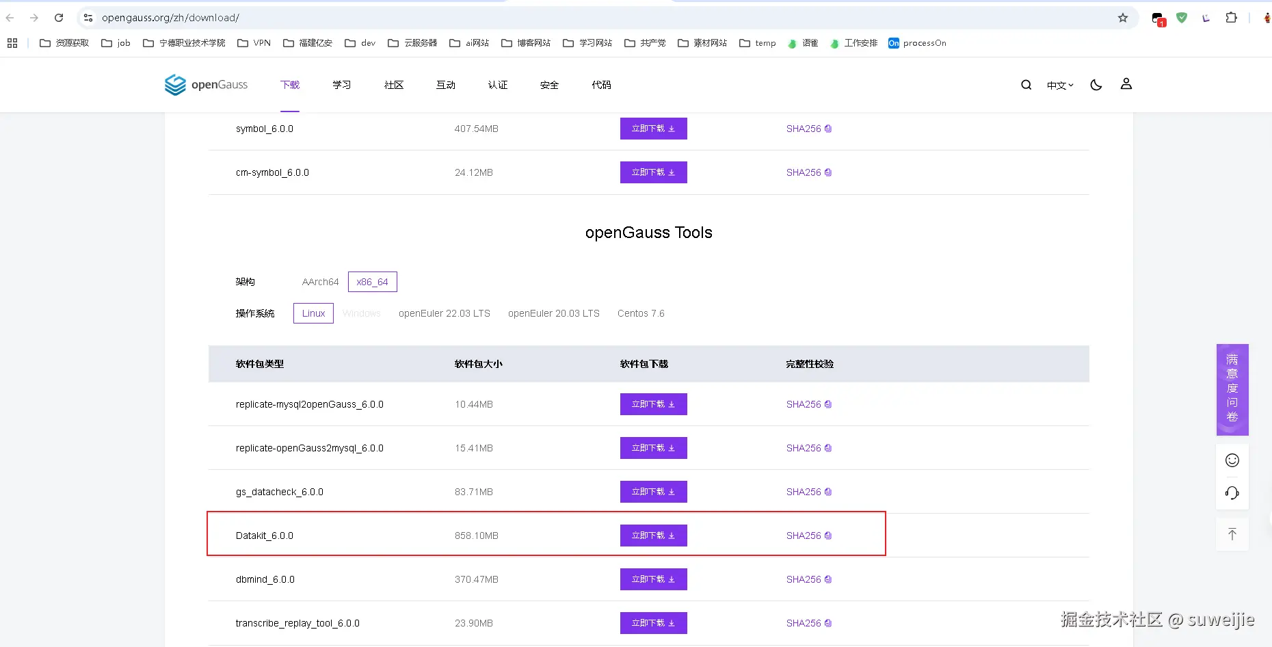
Task: Open the 互动 navigation menu
Action: (x=446, y=85)
